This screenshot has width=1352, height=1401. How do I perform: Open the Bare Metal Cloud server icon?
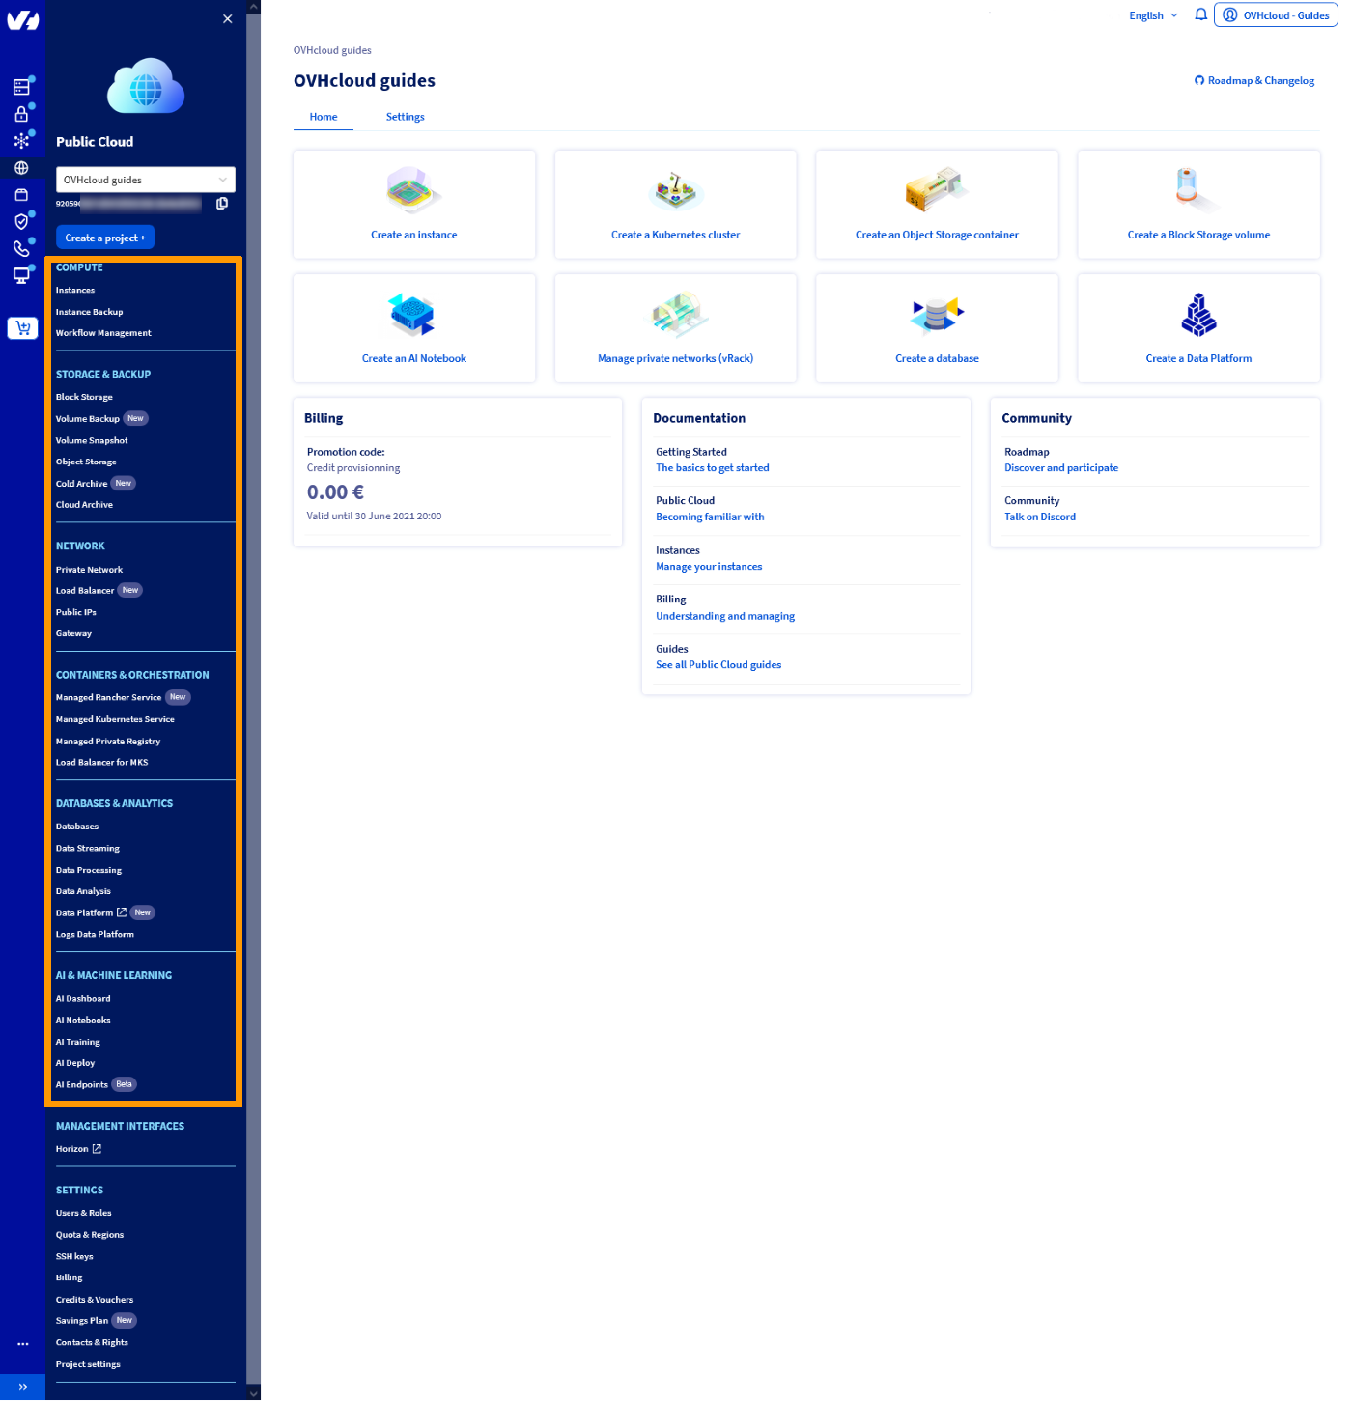21,86
